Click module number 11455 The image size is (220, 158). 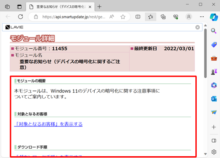pos(59,48)
